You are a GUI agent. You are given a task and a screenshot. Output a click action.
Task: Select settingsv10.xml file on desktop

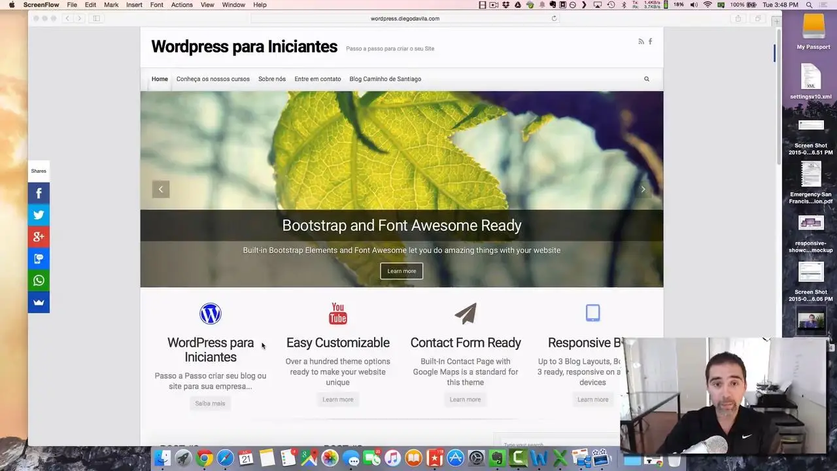click(x=811, y=81)
